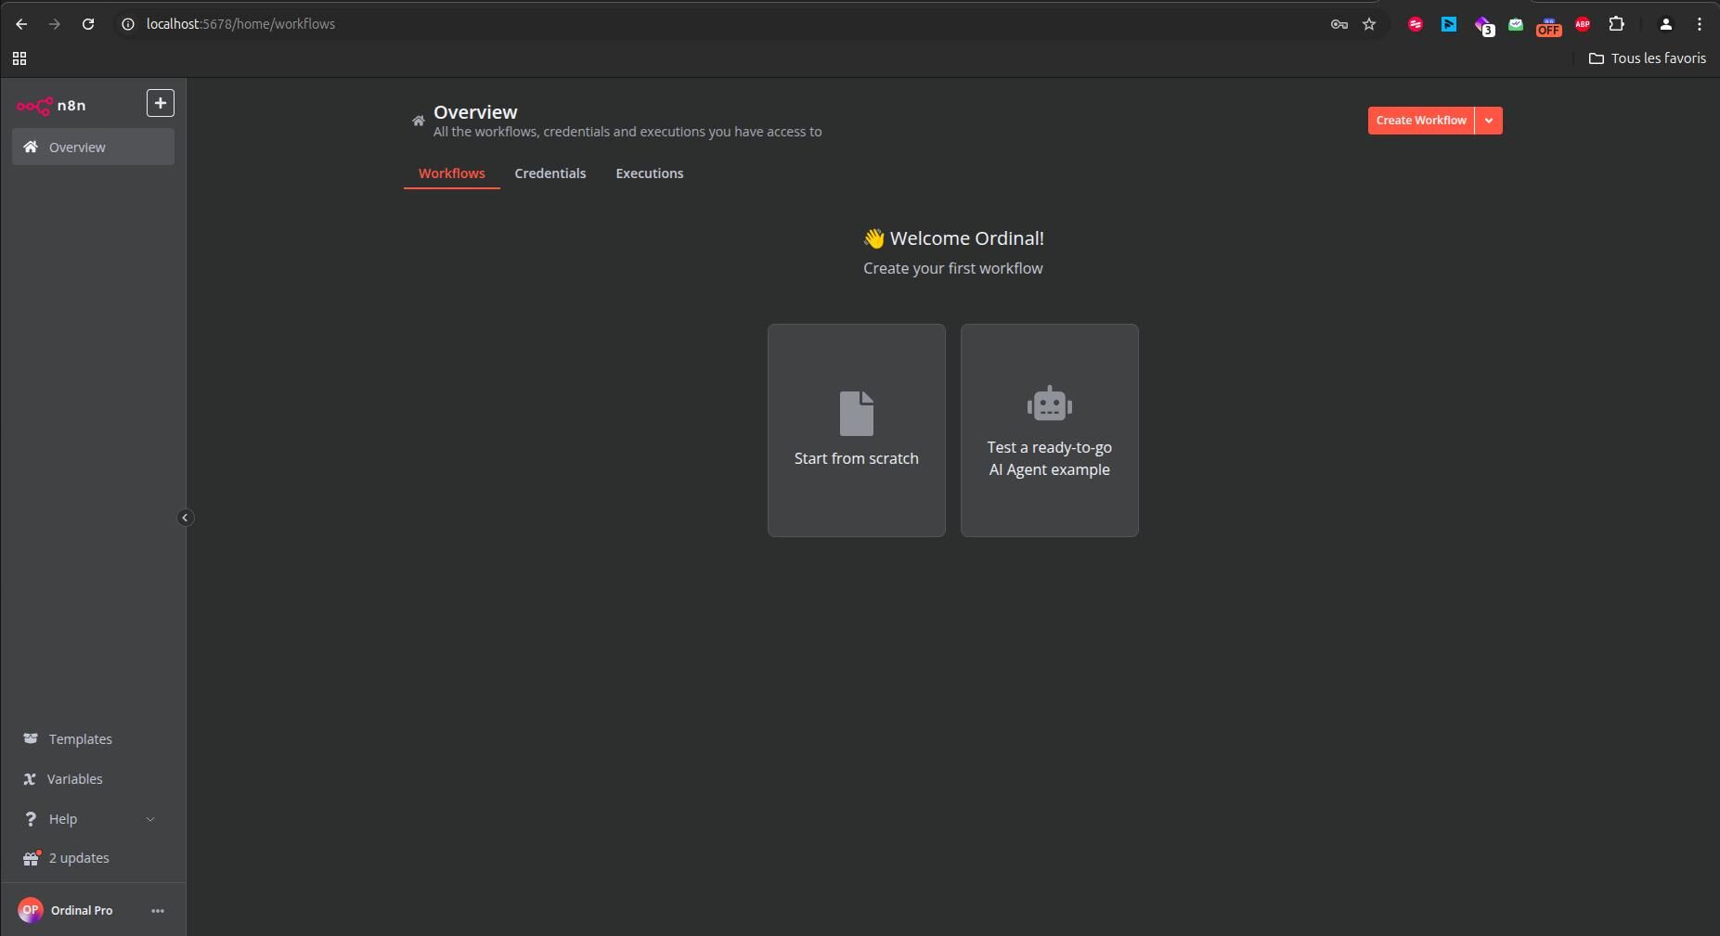The width and height of the screenshot is (1720, 936).
Task: Bookmark the page with the star icon
Action: pos(1369,25)
